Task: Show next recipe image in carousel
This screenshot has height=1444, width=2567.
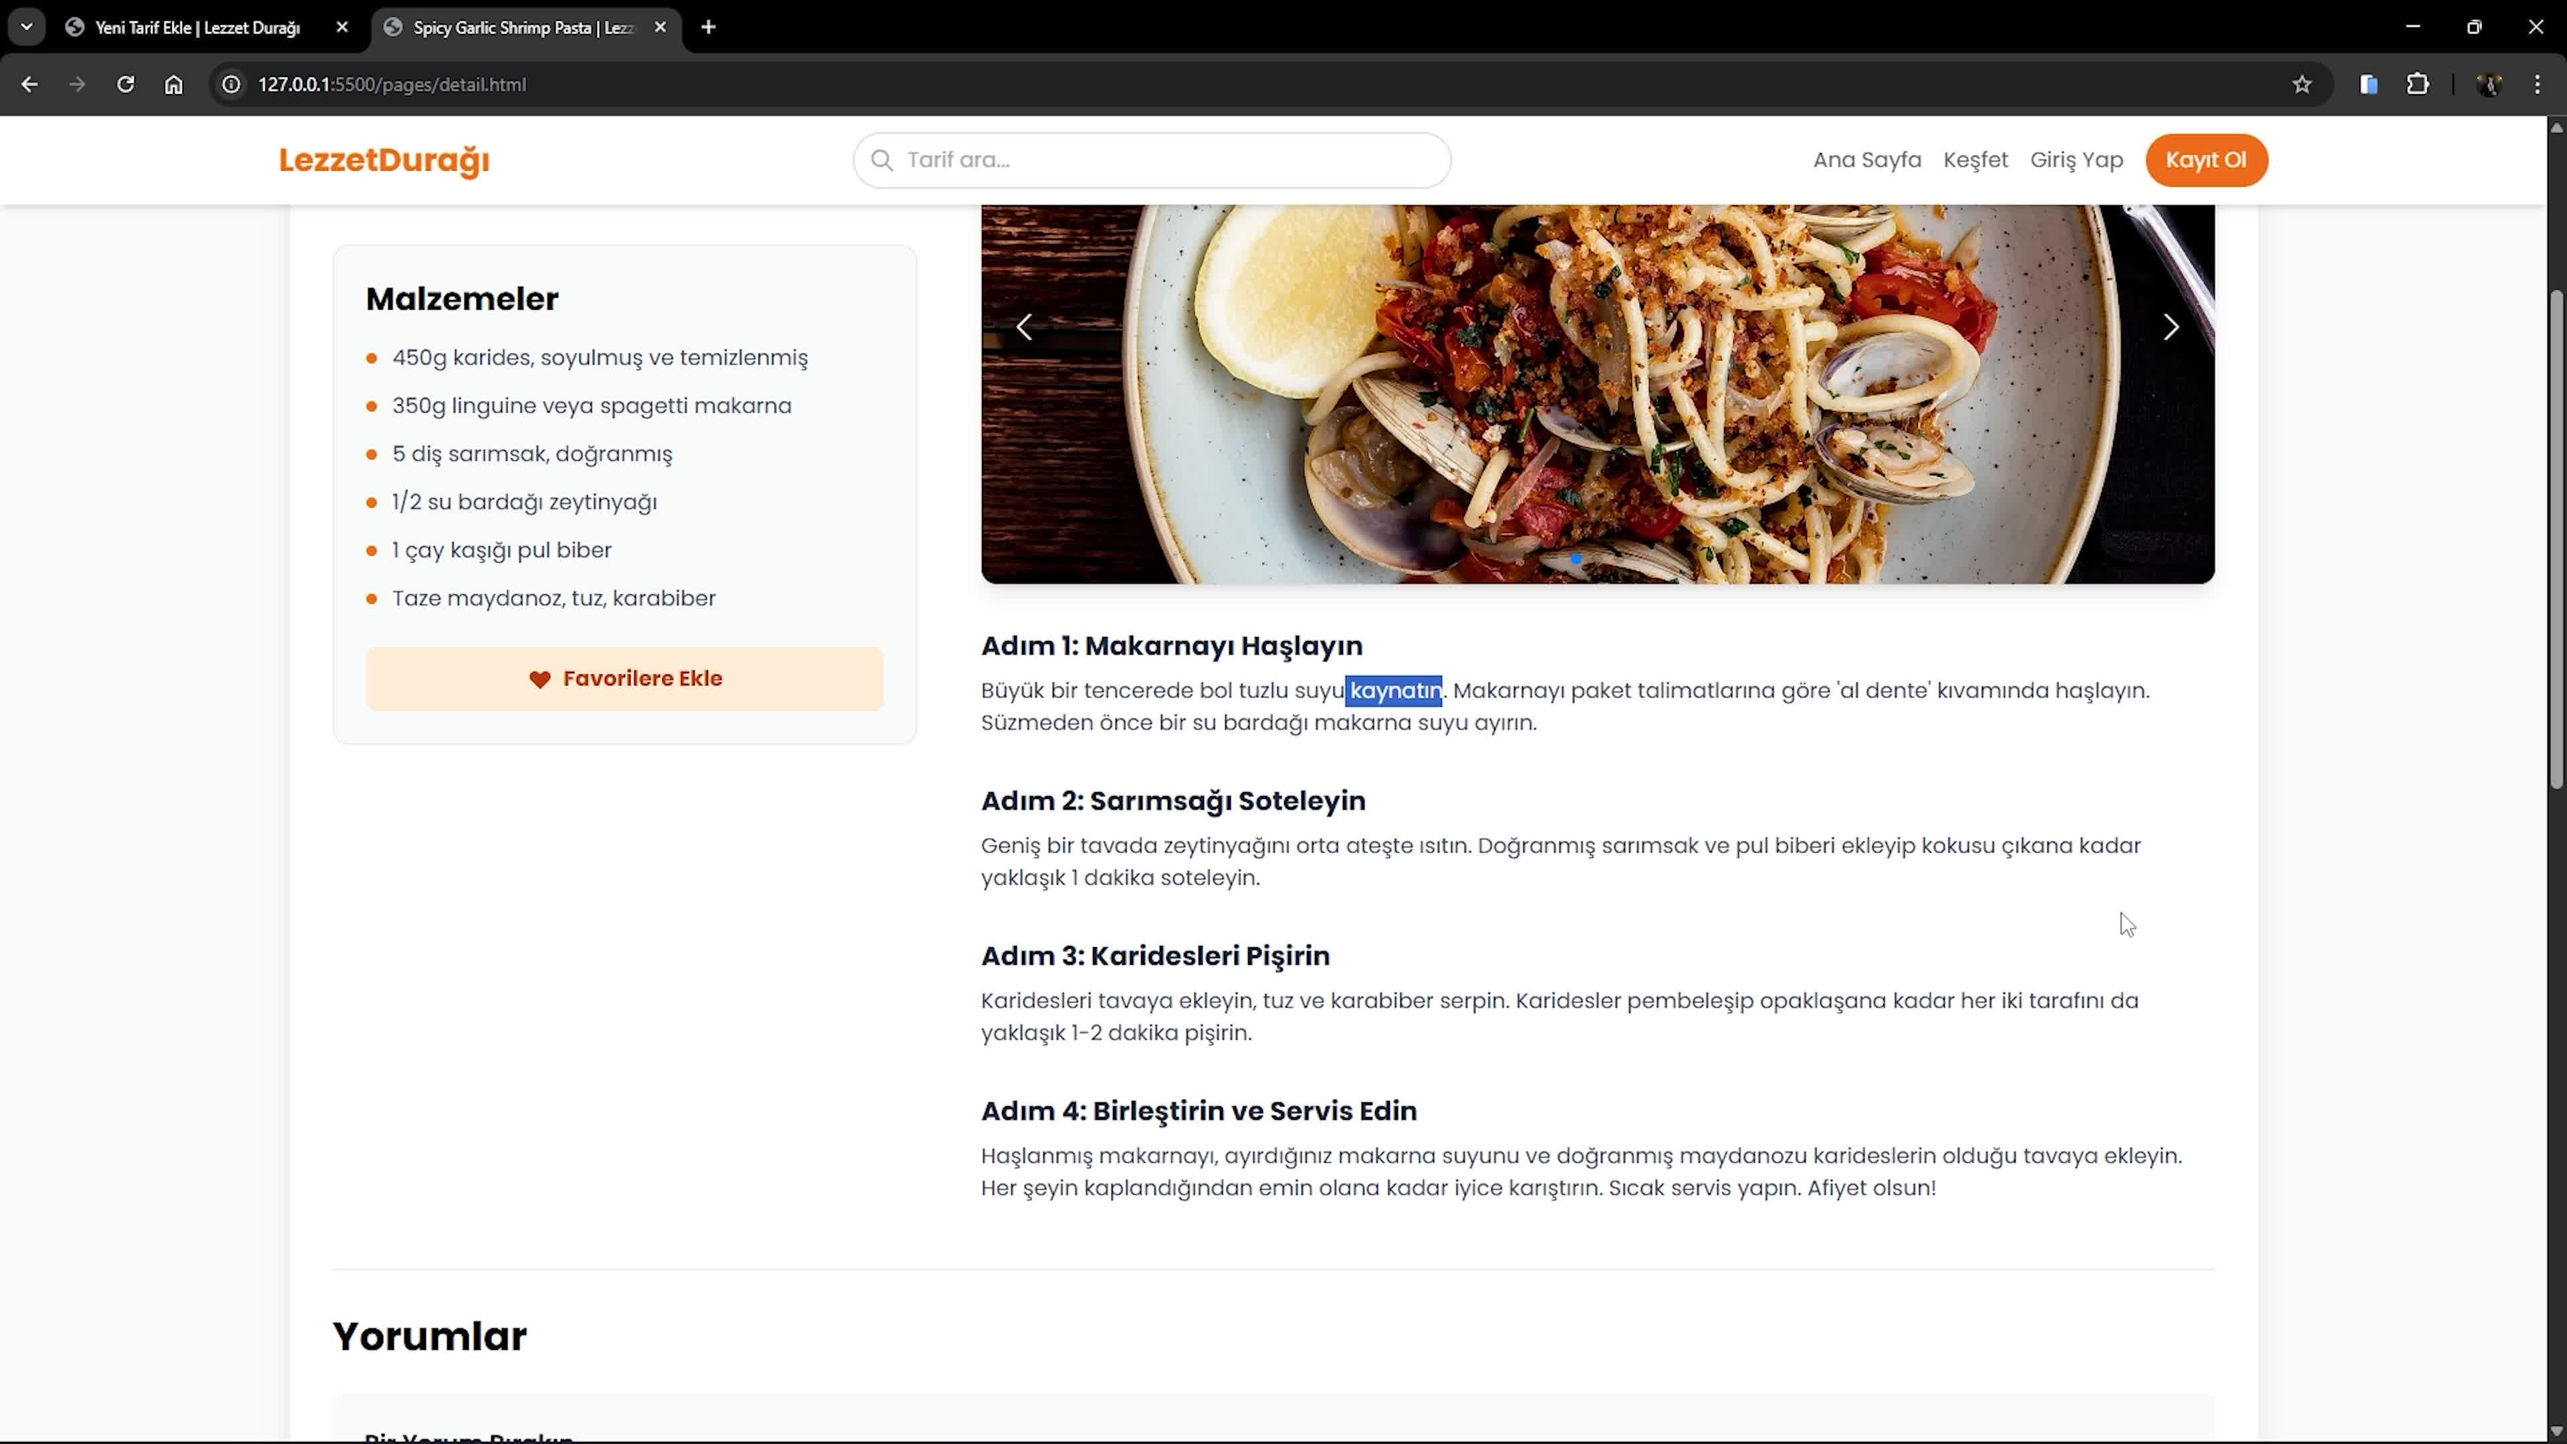Action: point(2171,327)
